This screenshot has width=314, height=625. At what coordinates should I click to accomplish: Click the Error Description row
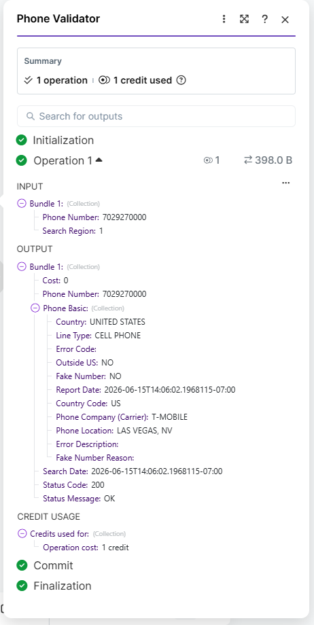(x=88, y=444)
